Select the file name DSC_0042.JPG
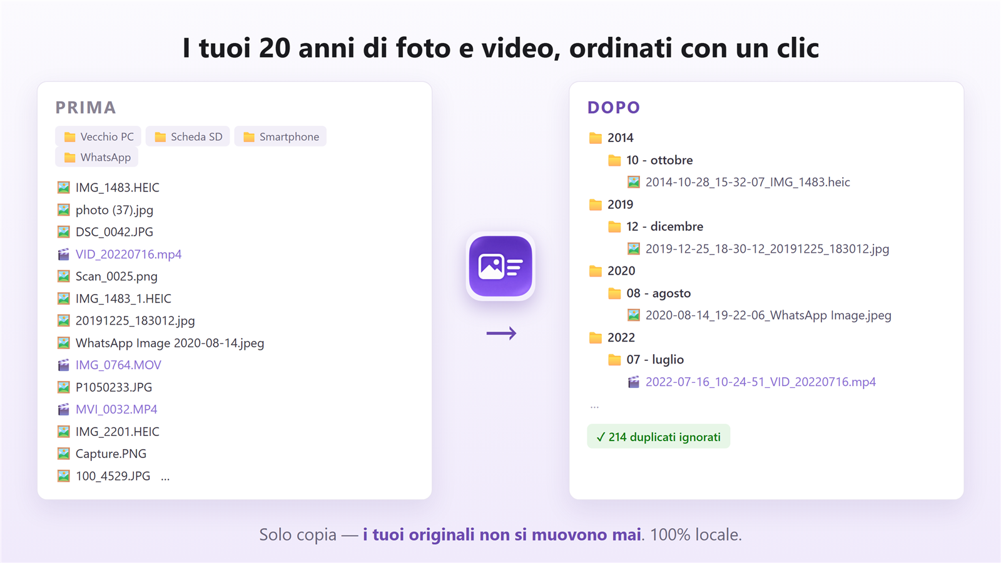The width and height of the screenshot is (1001, 563). point(114,232)
